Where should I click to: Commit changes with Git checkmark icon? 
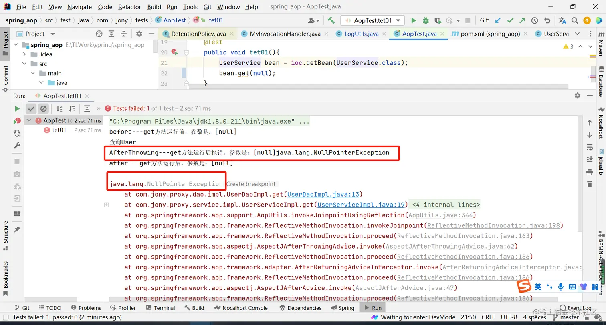tap(510, 20)
